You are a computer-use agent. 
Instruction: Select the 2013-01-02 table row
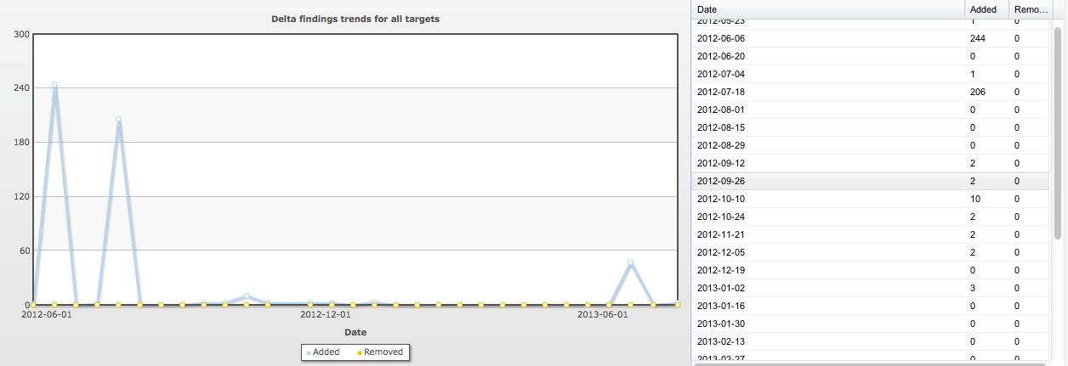pyautogui.click(x=867, y=288)
